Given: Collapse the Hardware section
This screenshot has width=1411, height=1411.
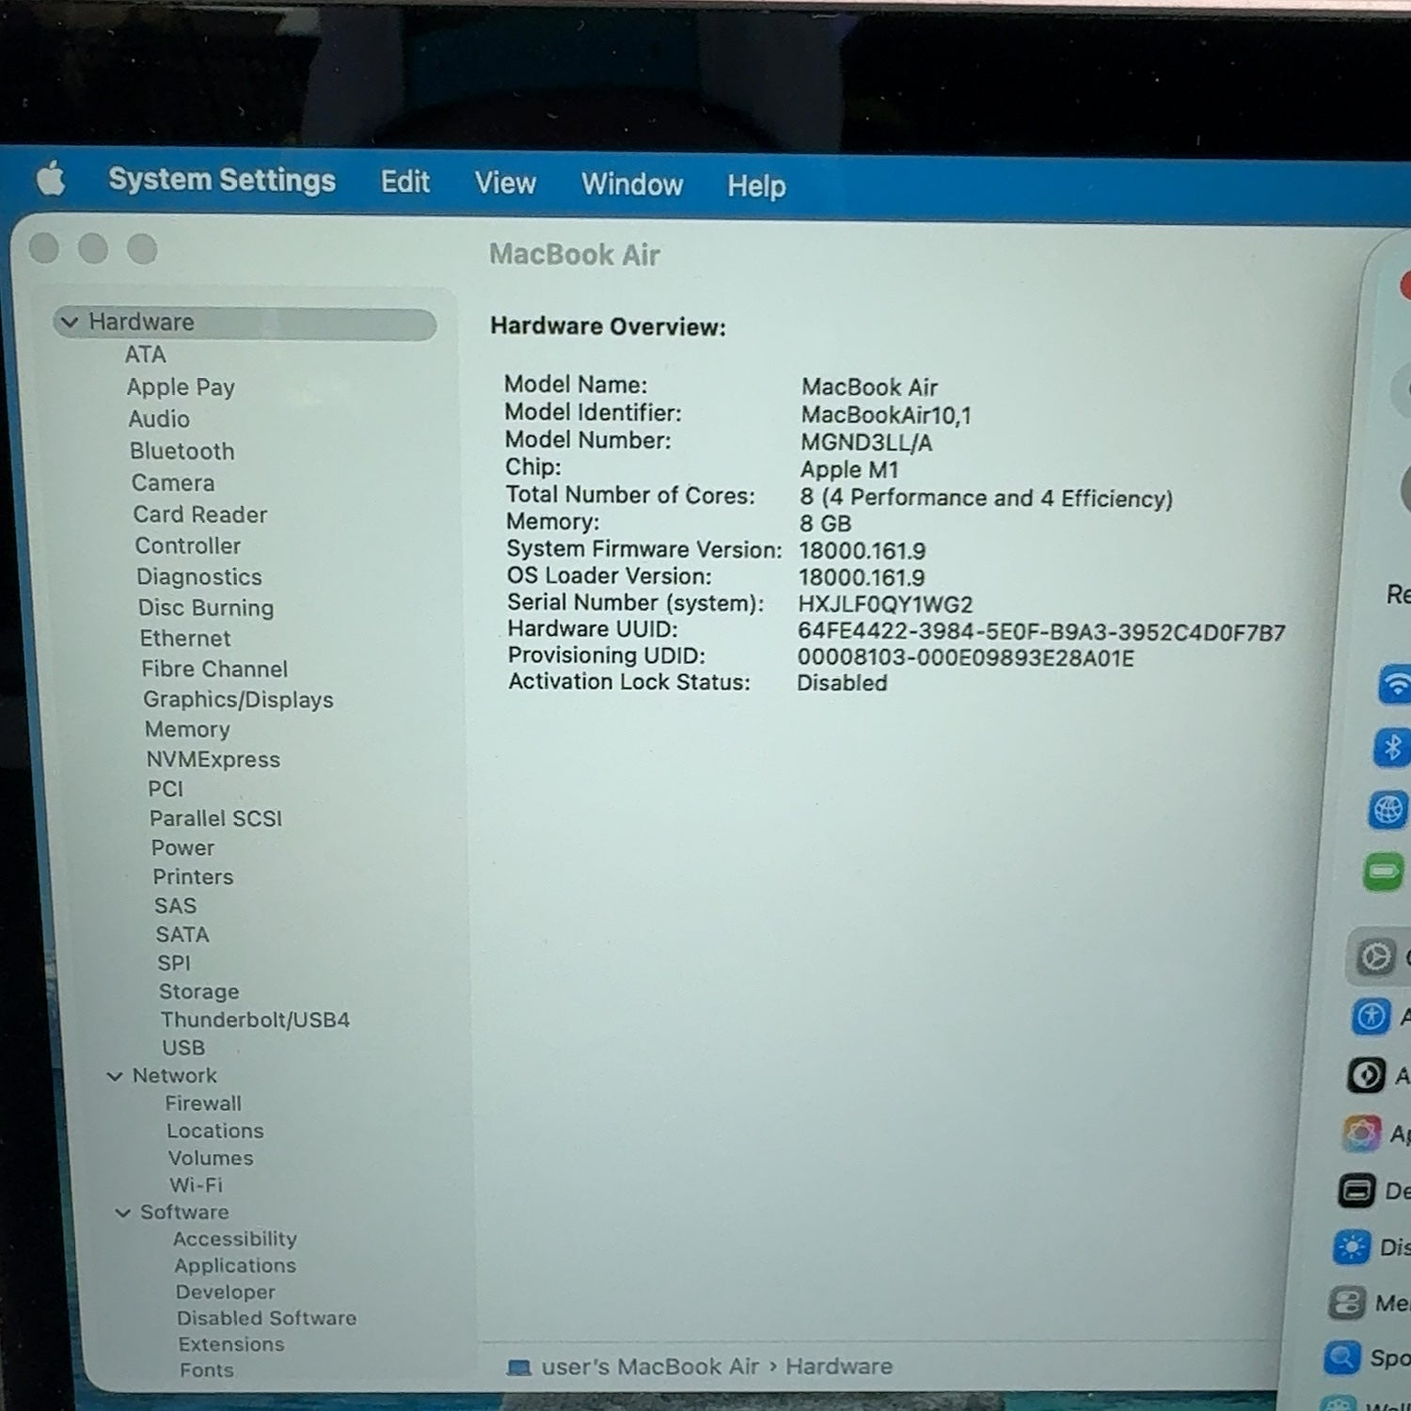Looking at the screenshot, I should click(70, 322).
